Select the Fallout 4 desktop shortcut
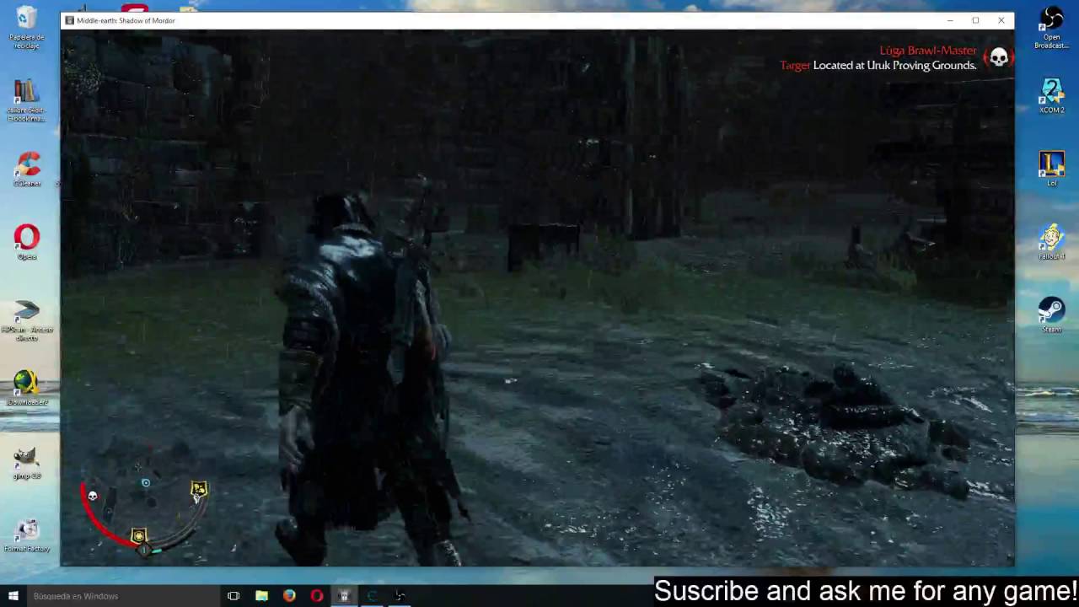This screenshot has width=1079, height=607. 1051,243
